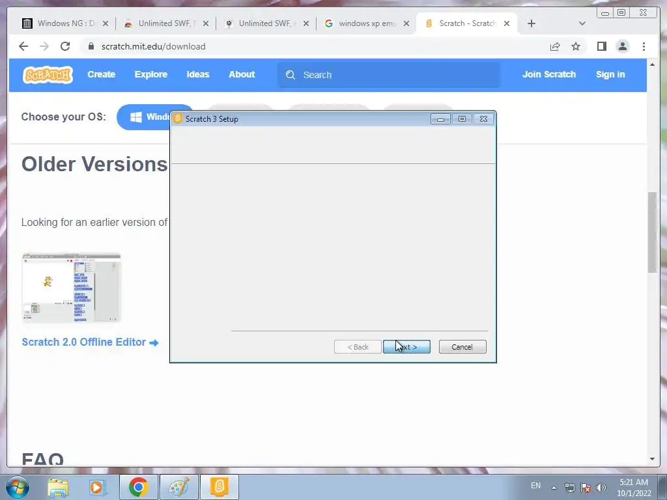Maximize the Scratch 3 Setup window
The height and width of the screenshot is (500, 667).
(x=462, y=119)
